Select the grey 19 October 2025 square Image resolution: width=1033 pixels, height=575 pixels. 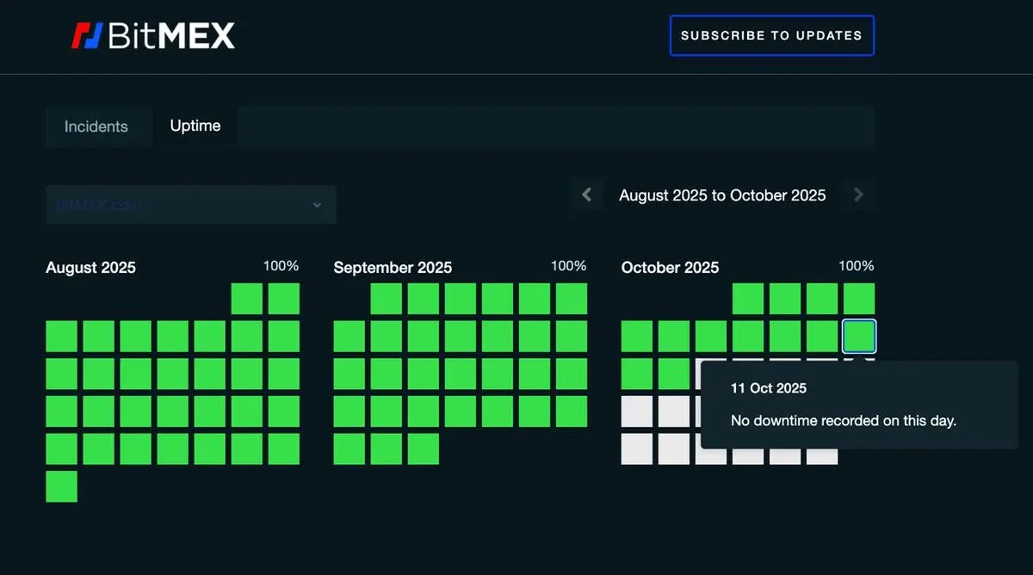(x=637, y=411)
